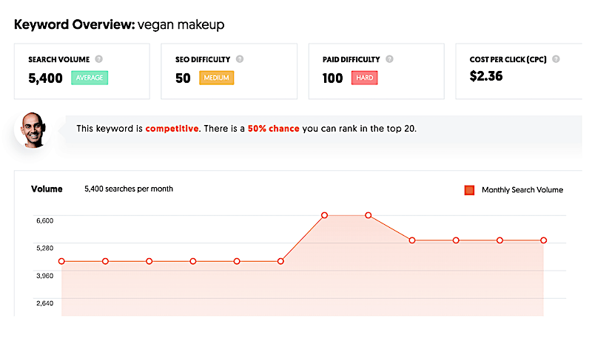592x338 pixels.
Task: Select the first data point after the drop
Action: click(x=412, y=240)
